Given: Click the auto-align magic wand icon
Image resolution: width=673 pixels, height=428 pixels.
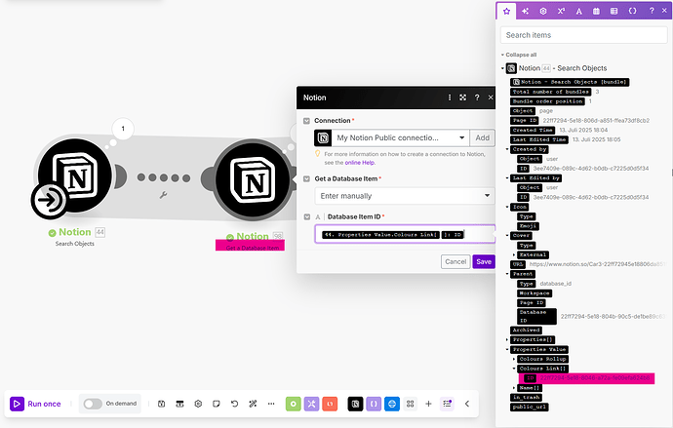Looking at the screenshot, I should (x=253, y=404).
